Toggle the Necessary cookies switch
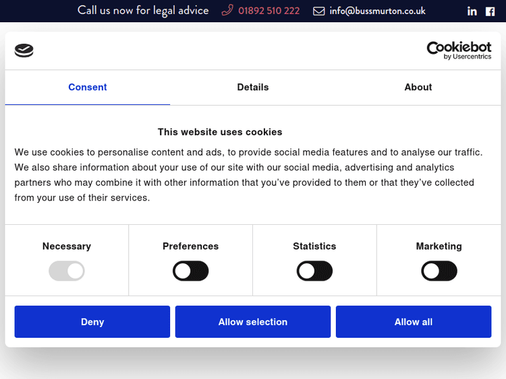Viewport: 506px width, 379px height. click(x=67, y=271)
